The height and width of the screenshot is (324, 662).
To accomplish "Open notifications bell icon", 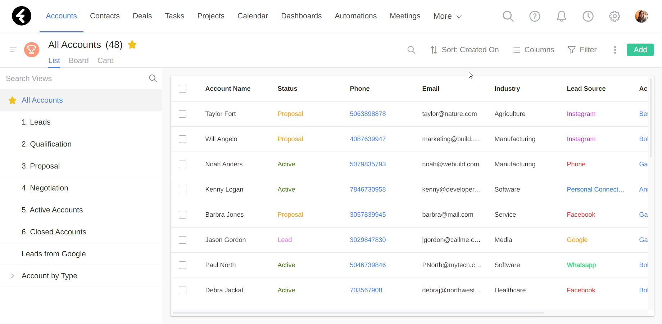I will coord(561,16).
